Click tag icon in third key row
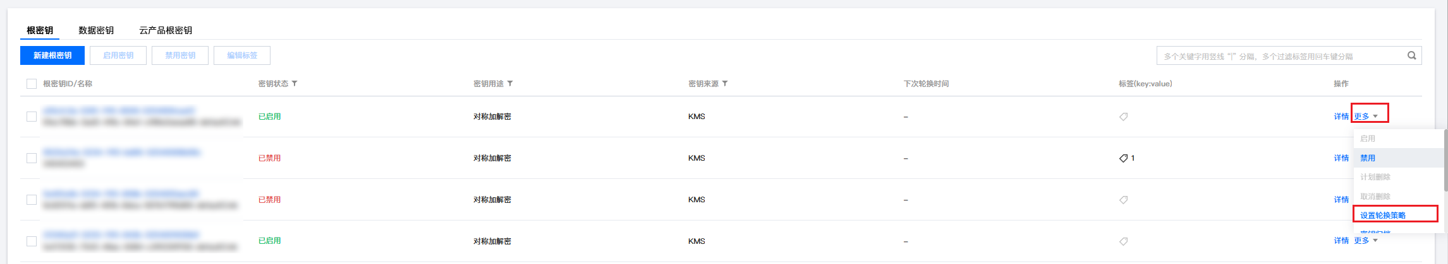 coord(1123,200)
